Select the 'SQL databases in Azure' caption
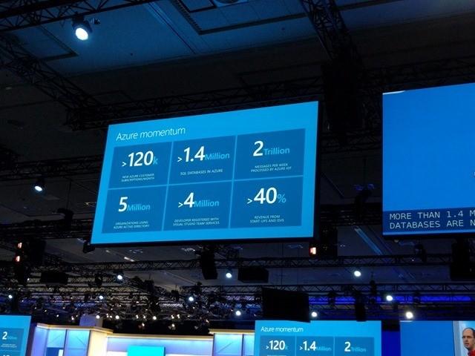Screen dimensions: 475x356 201,172
